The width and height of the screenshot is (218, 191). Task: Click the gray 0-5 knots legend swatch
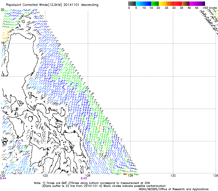[x=132, y=4]
